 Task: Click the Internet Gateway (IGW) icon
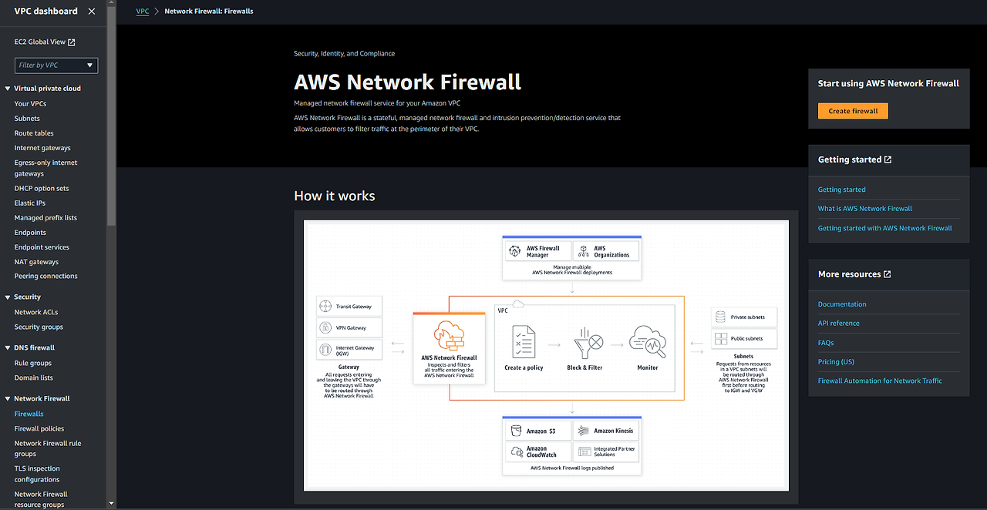point(326,350)
